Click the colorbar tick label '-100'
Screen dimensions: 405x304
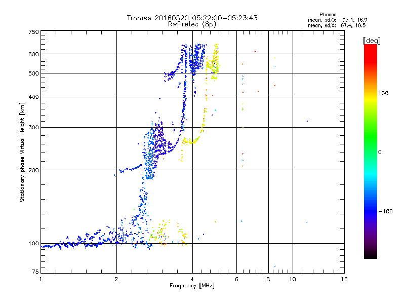[385, 211]
